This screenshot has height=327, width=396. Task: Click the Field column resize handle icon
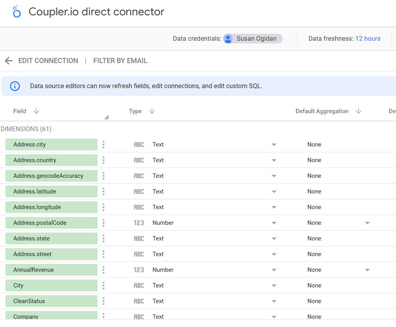(107, 117)
